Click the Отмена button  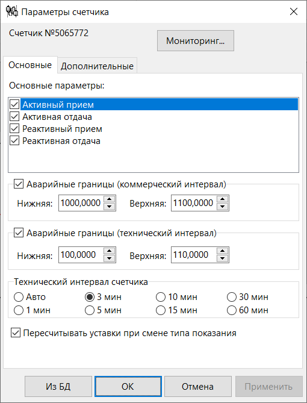(197, 387)
